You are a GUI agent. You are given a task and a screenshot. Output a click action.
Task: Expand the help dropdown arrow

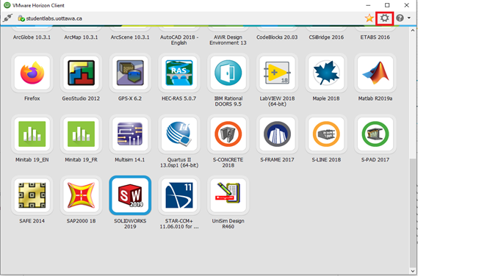point(409,18)
